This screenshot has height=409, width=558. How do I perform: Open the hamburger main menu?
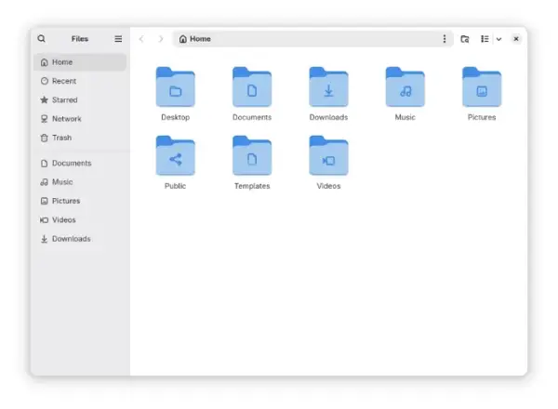[118, 39]
